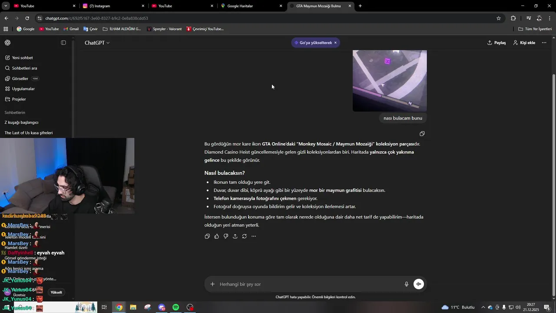Screen dimensions: 556x313
Task: Reload the page with the refresh icon
Action: (x=27, y=18)
